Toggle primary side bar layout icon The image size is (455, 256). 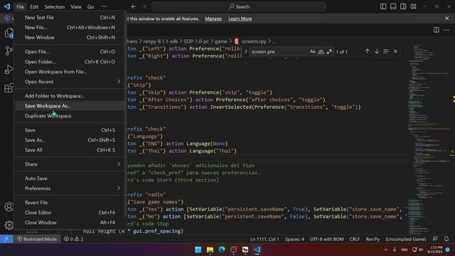click(383, 6)
